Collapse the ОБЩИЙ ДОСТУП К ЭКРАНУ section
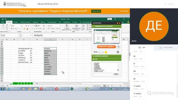Image resolution: width=178 pixels, height=100 pixels. coord(119,26)
